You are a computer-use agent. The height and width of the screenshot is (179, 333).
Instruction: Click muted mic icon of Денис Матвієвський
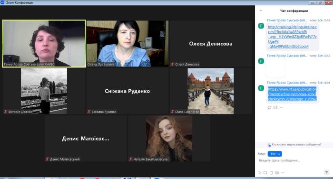[48, 159]
